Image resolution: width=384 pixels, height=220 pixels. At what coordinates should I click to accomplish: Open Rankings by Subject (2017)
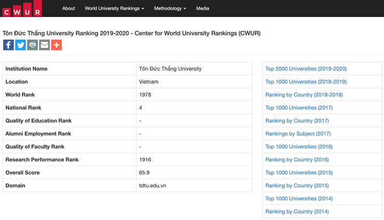coord(298,134)
